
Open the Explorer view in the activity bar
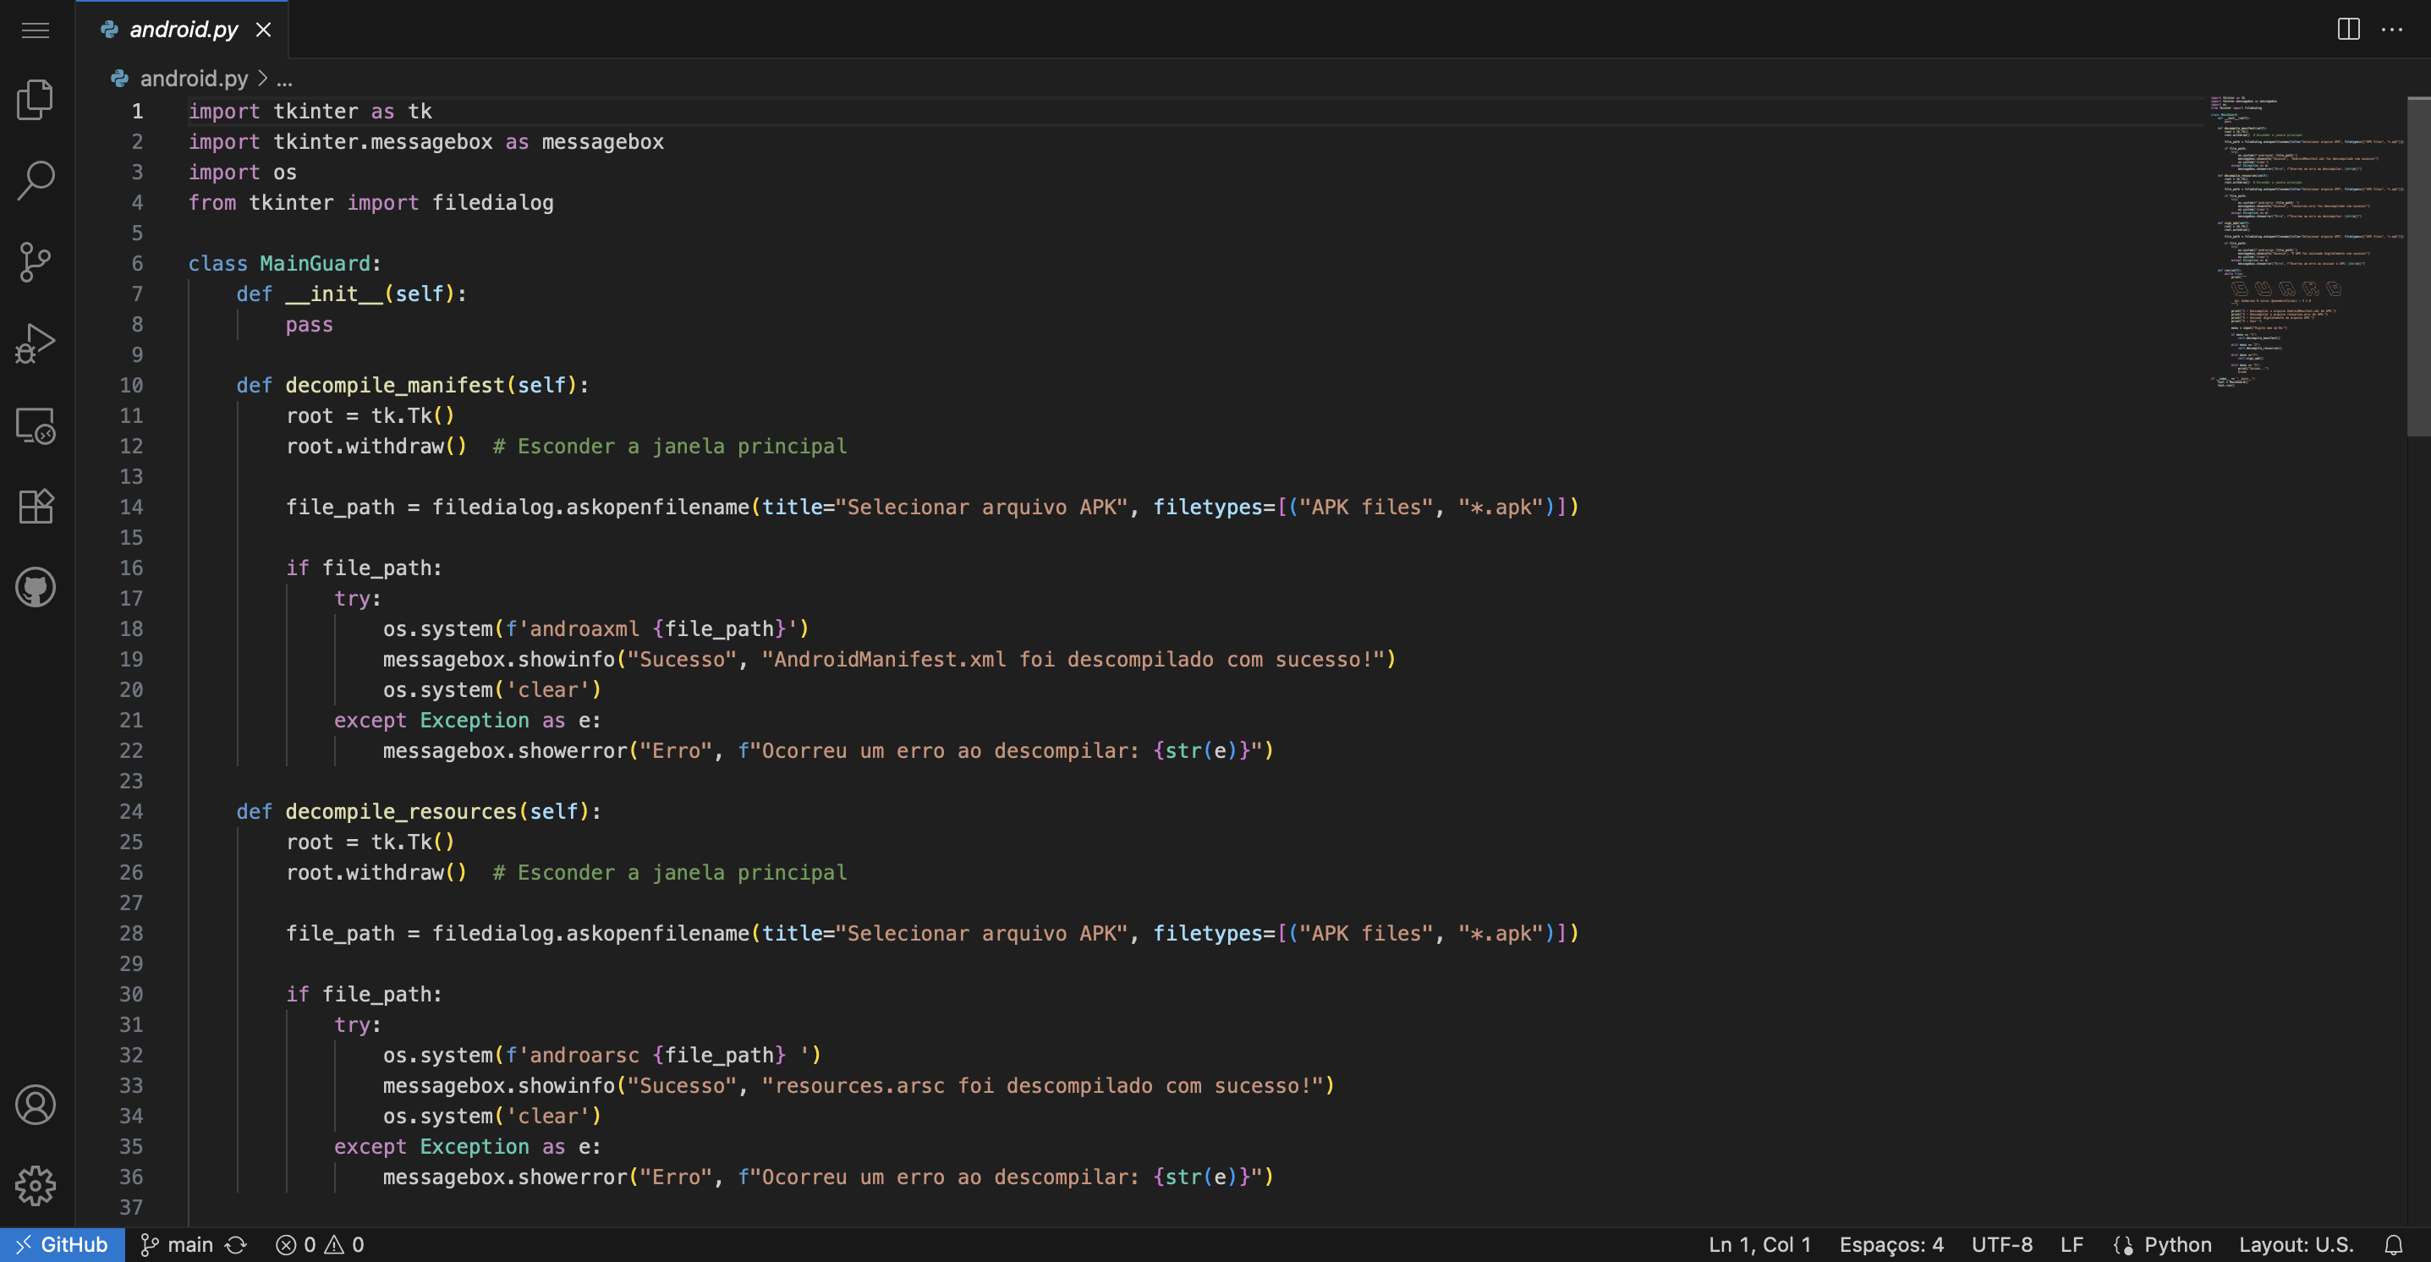(x=36, y=100)
